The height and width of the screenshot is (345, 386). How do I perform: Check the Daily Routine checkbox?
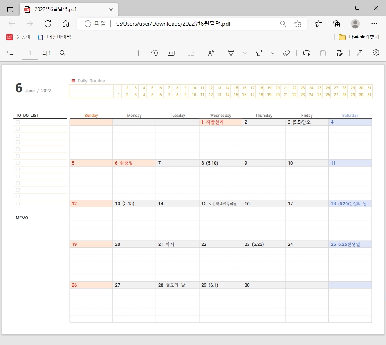point(73,81)
